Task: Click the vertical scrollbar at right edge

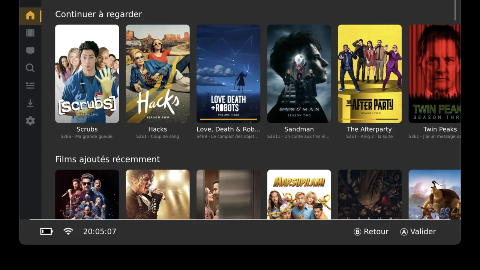Action: pos(455,10)
